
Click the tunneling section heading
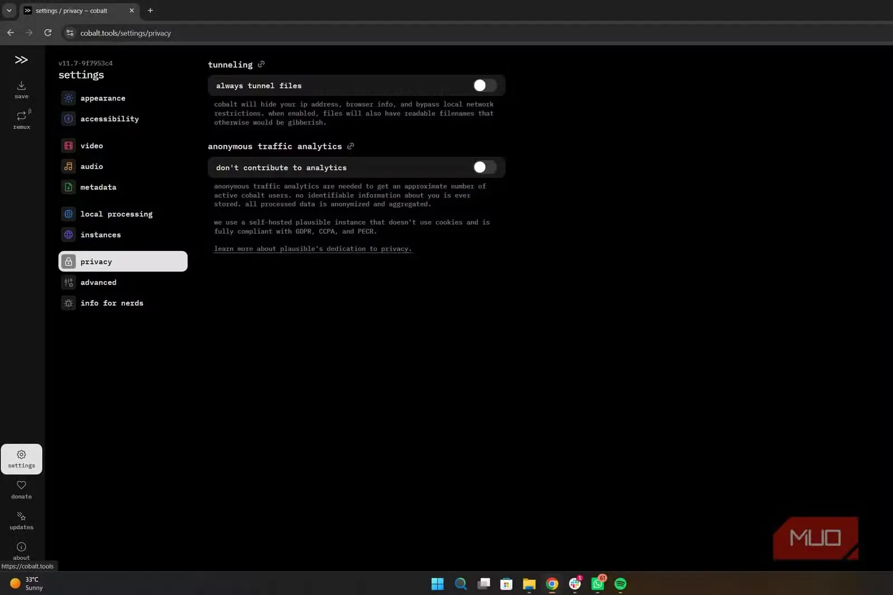pos(230,65)
